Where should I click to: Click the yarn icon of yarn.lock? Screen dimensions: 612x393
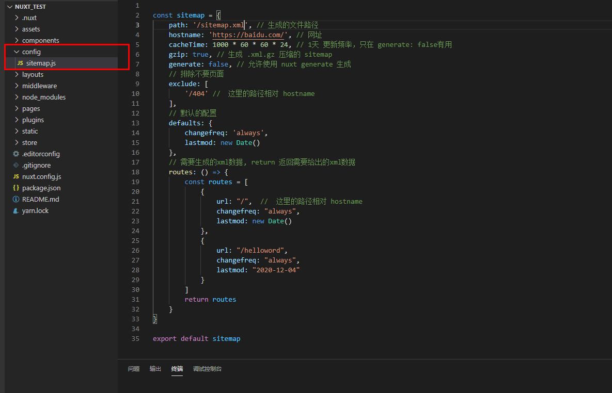pyautogui.click(x=16, y=210)
